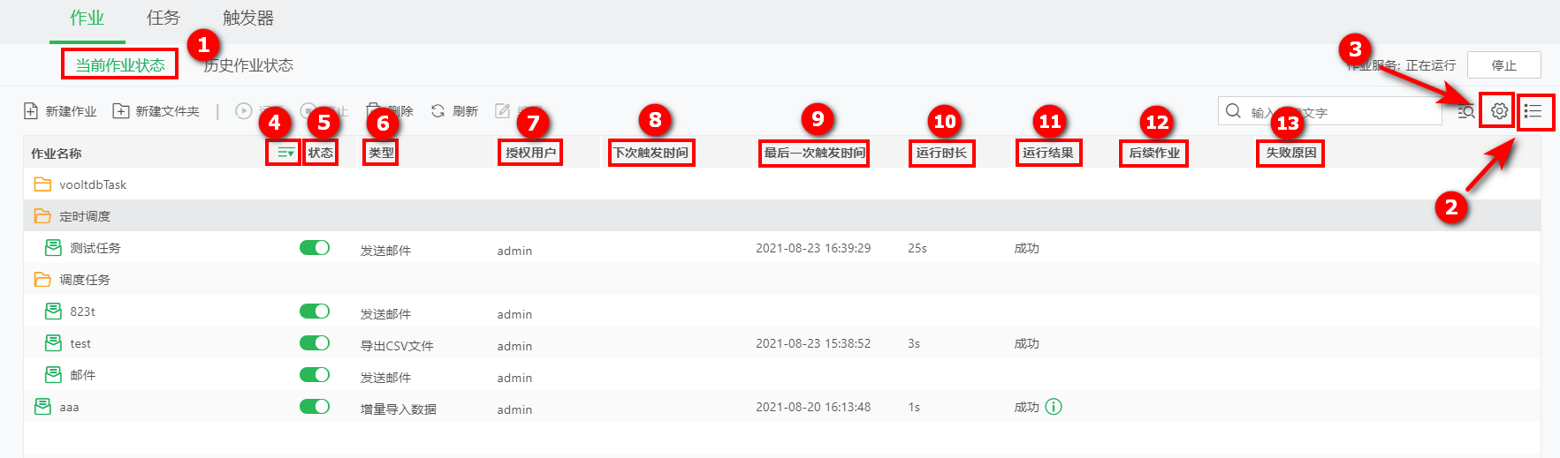The image size is (1560, 458).
Task: Switch to list view icon
Action: [1533, 111]
